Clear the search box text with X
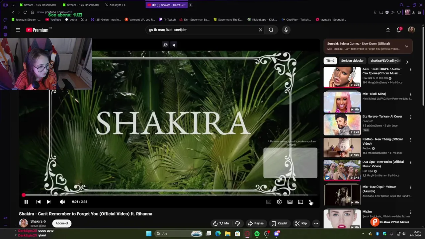Screen dimensions: 425x239 pyautogui.click(x=260, y=30)
